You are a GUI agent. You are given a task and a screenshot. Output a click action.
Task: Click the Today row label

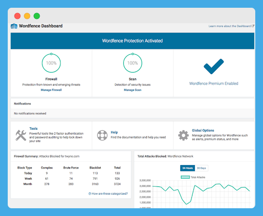point(28,173)
